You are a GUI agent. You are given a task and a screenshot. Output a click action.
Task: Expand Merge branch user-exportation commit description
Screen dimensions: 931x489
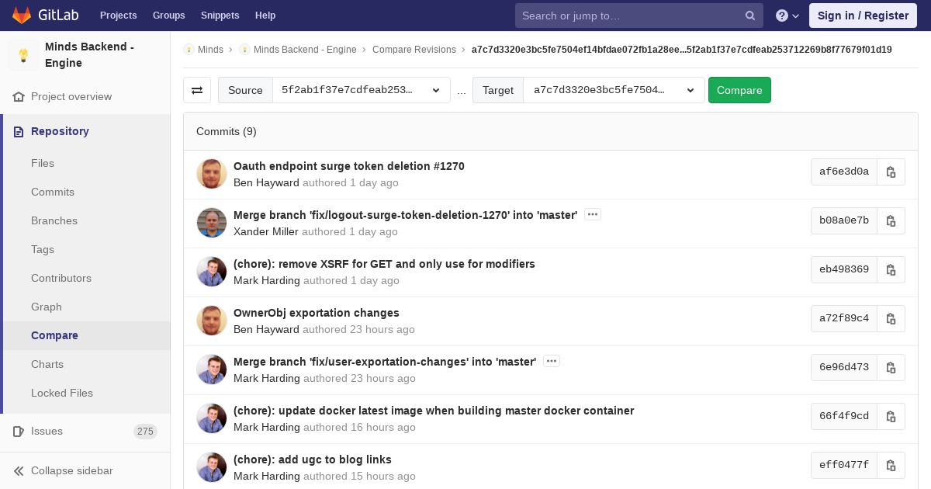tap(552, 361)
